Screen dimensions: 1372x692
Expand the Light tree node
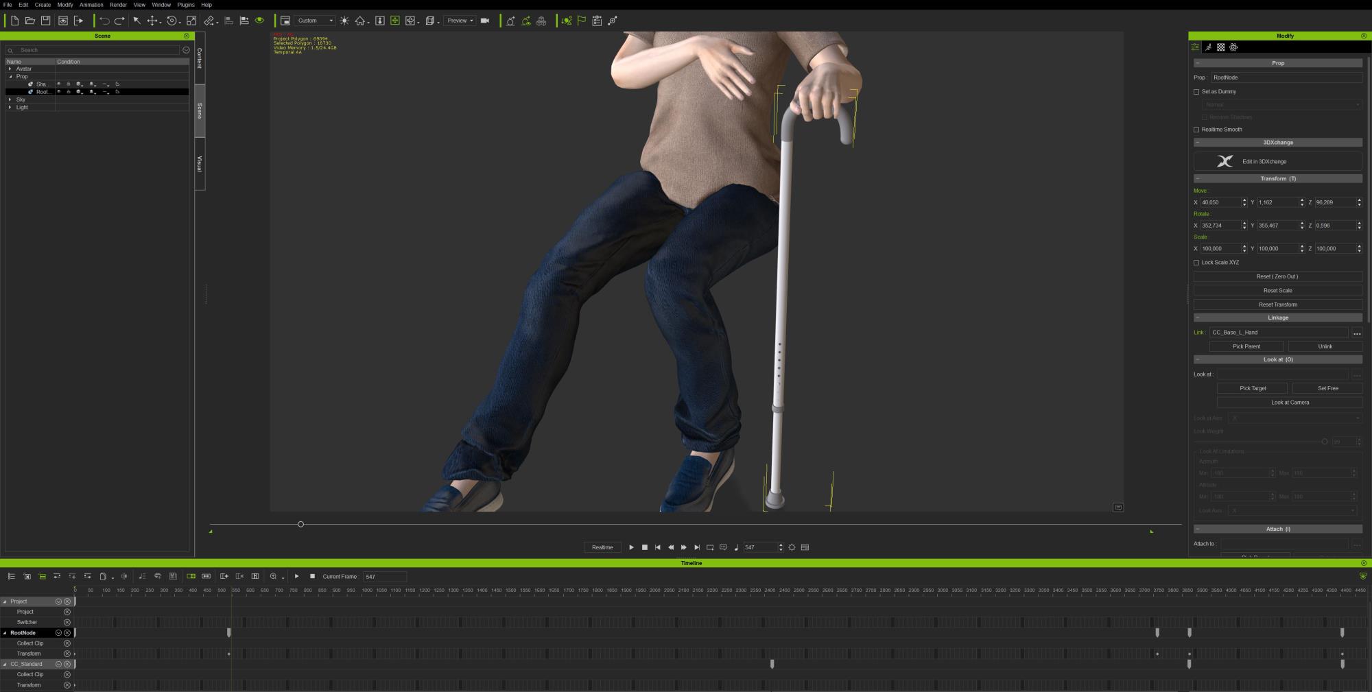(x=10, y=107)
